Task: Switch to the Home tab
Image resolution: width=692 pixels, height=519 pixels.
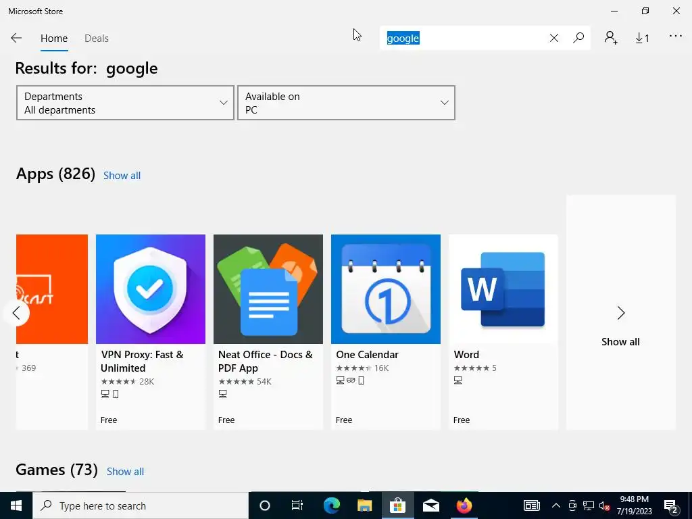Action: 54,39
